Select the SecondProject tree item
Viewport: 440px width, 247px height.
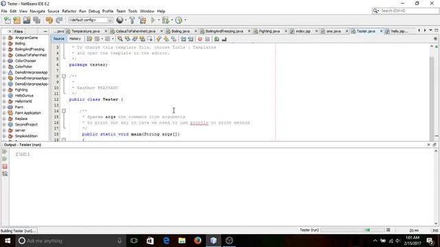[26, 125]
